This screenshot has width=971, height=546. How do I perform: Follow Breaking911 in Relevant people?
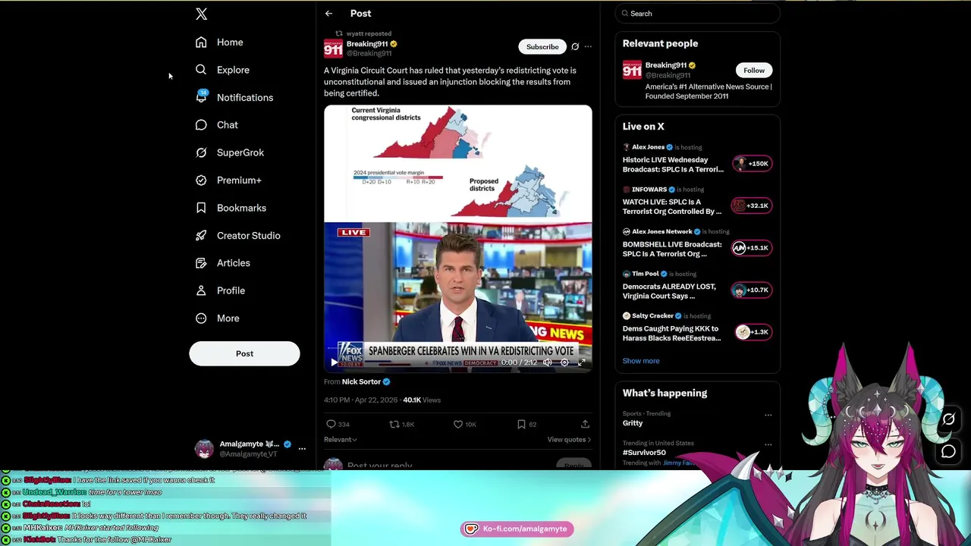coord(754,71)
